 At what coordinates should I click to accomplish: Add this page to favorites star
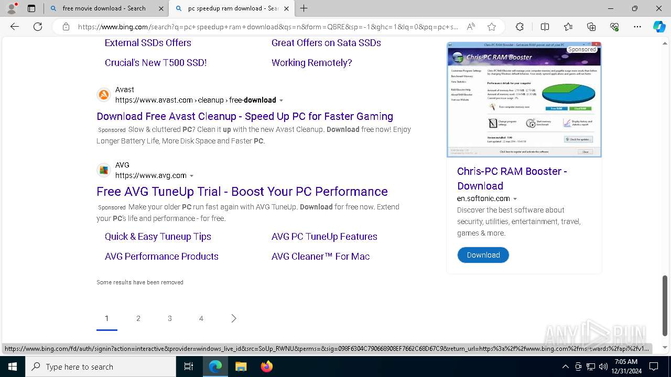coord(491,27)
